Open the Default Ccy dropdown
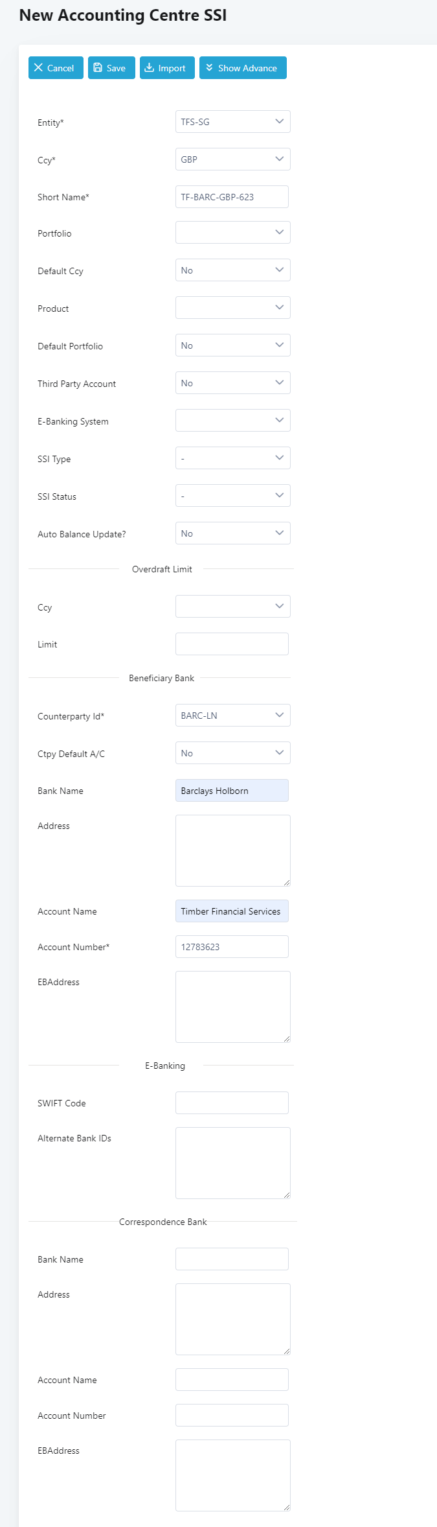 232,270
